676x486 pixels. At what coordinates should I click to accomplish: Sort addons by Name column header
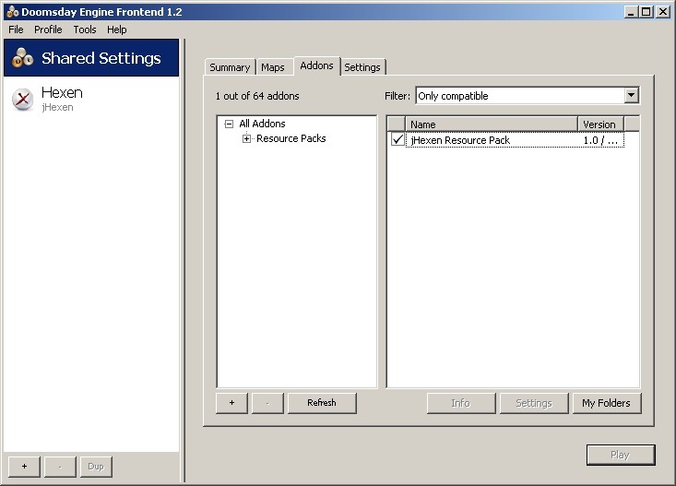[491, 124]
